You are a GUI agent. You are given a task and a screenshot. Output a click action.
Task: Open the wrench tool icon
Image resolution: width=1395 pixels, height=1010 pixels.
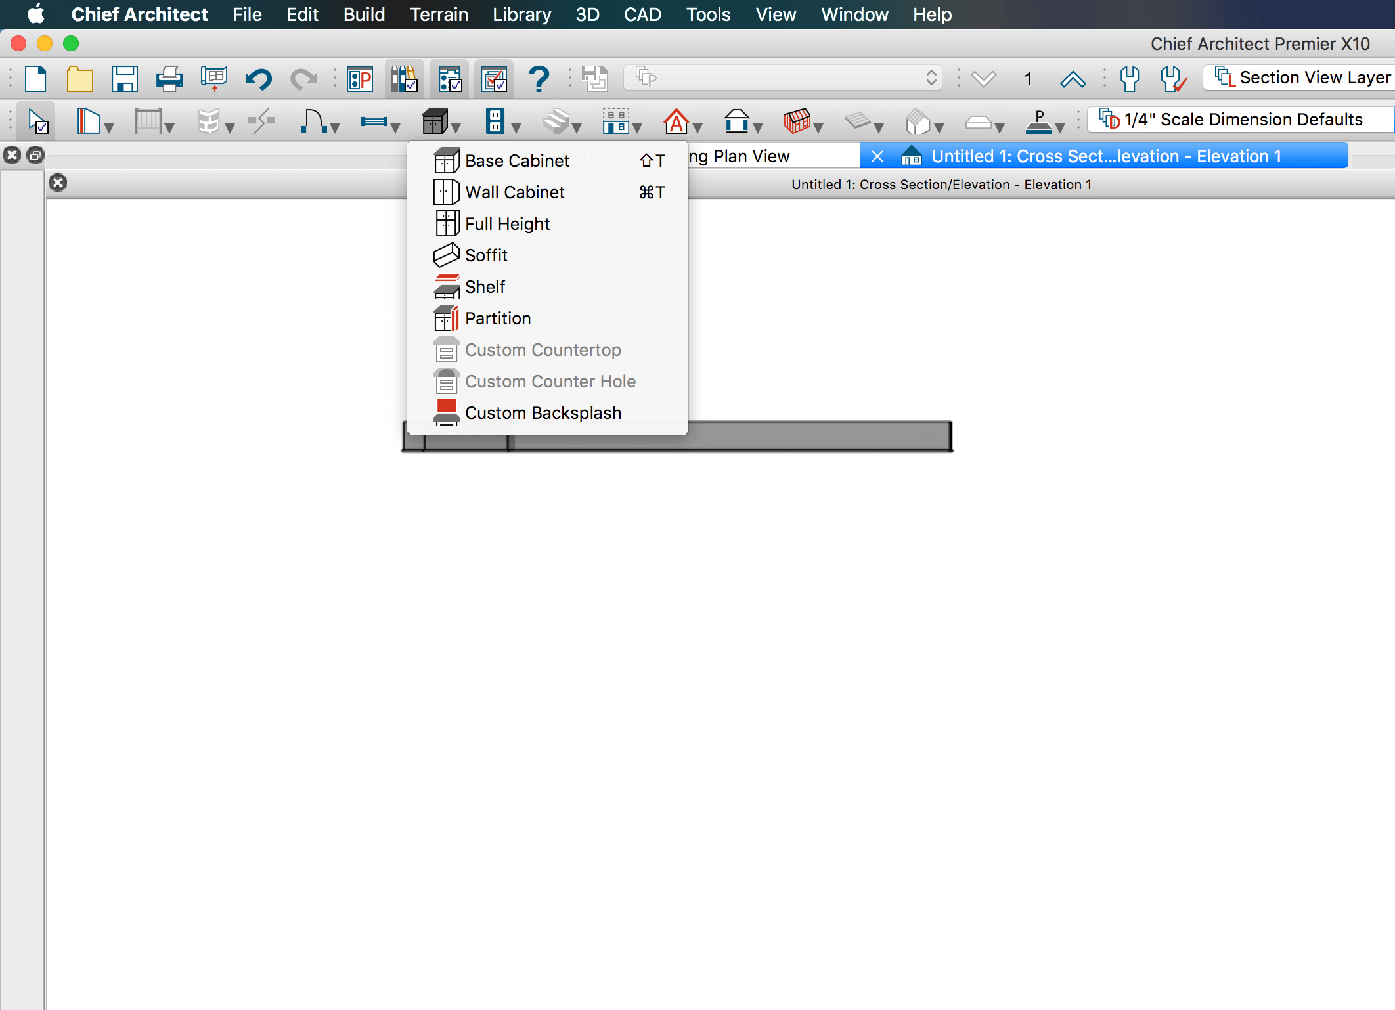(1130, 79)
